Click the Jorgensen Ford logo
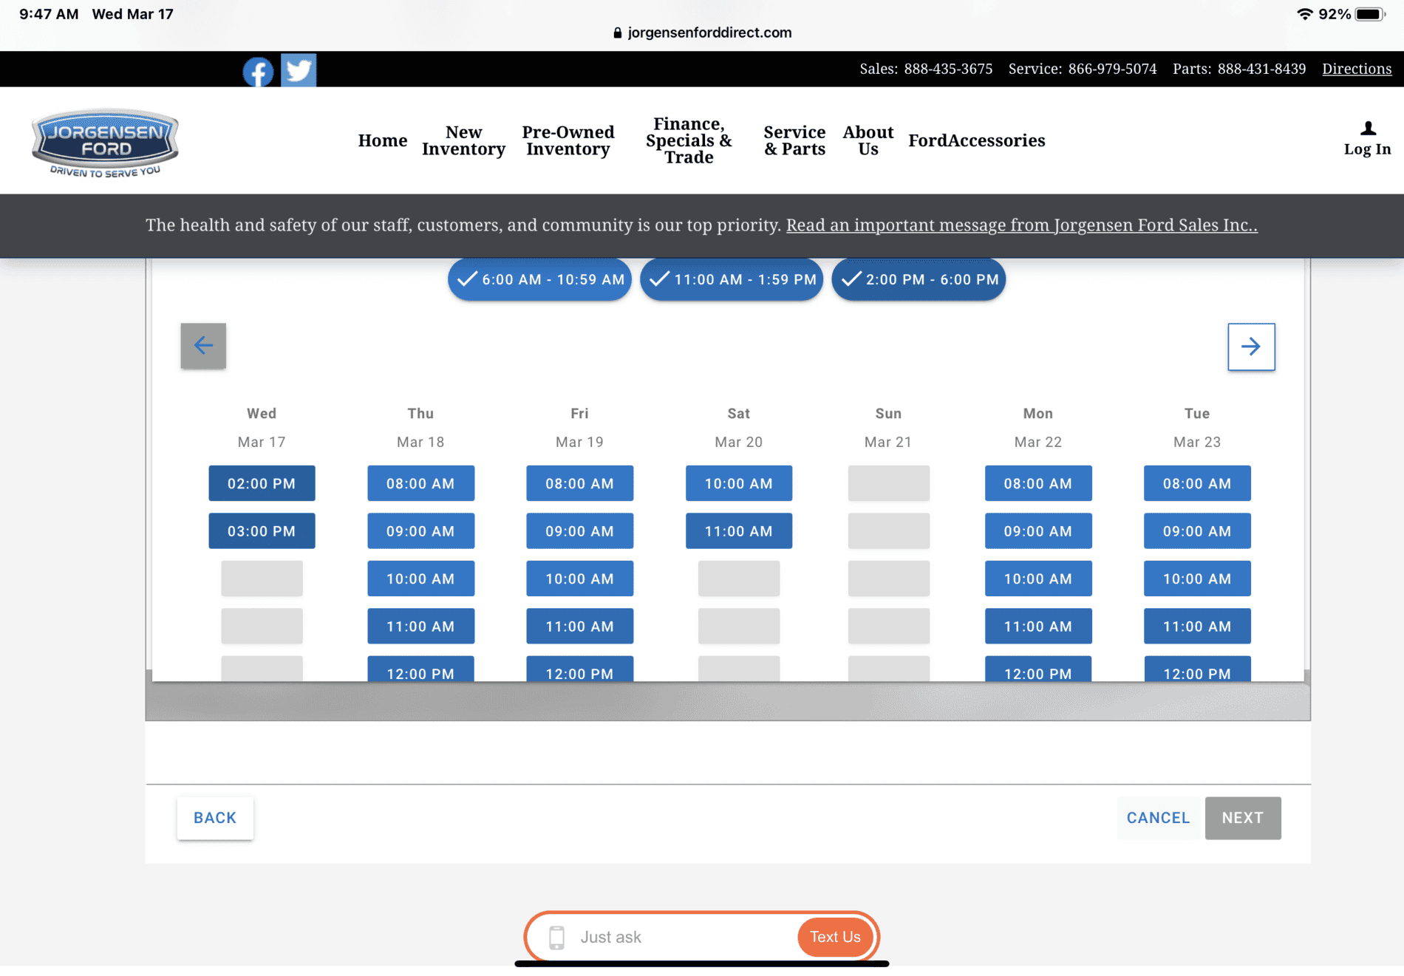Viewport: 1404px width, 976px height. (105, 143)
